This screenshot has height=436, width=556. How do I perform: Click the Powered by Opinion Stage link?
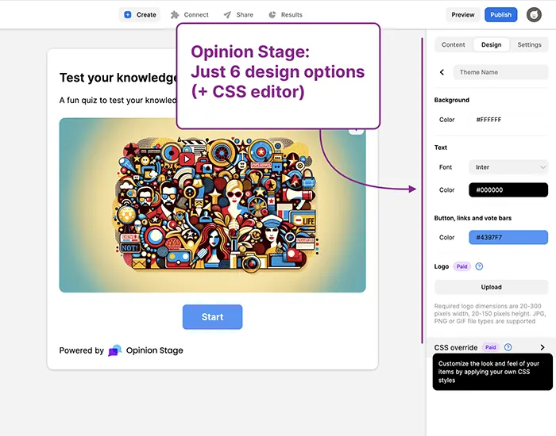[x=122, y=350]
